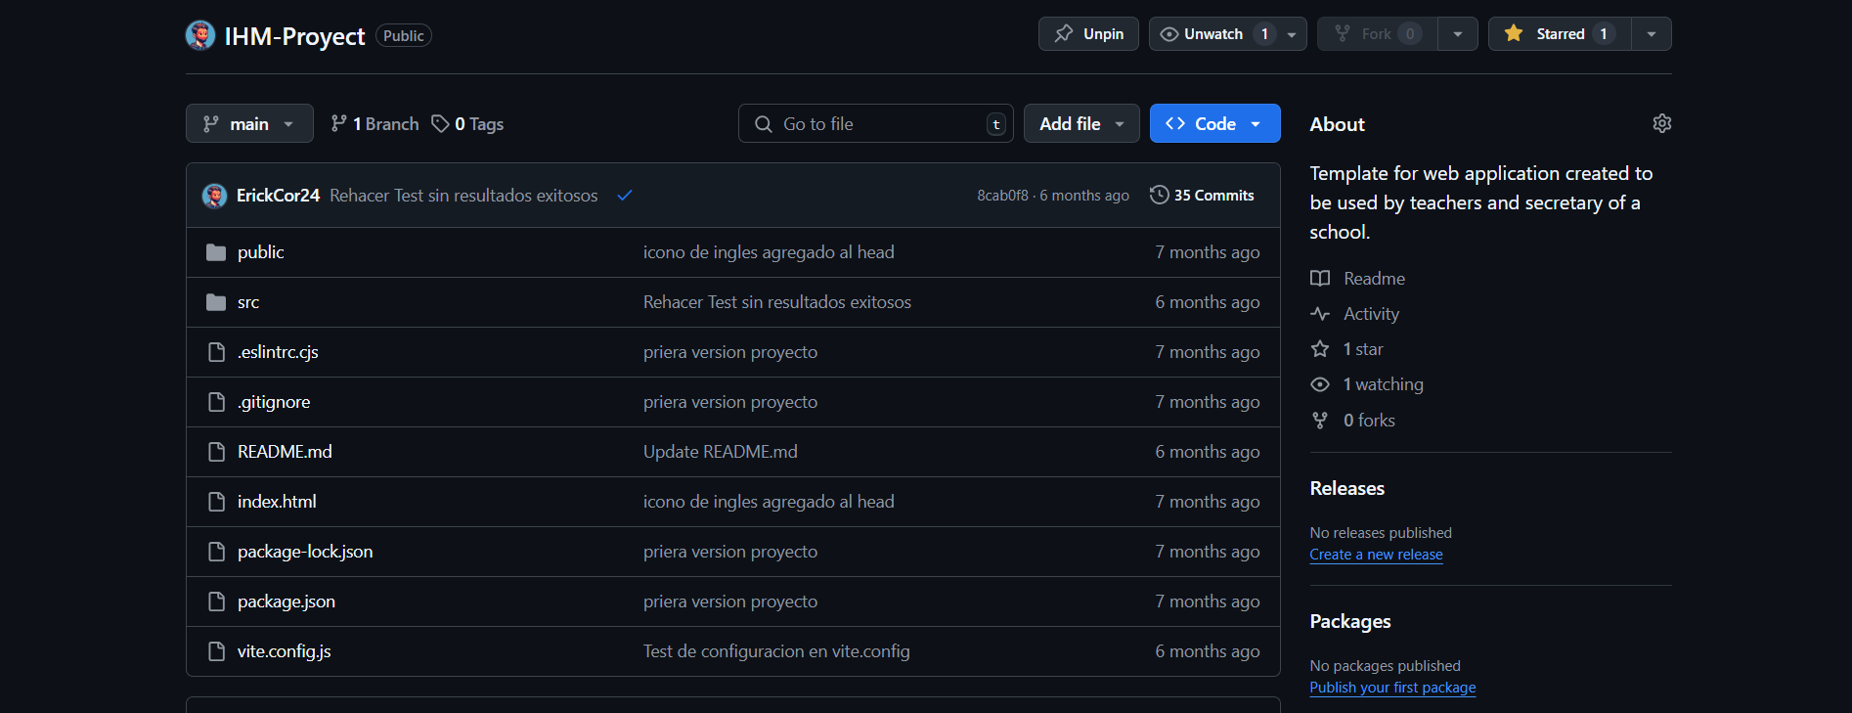Open latest commit message Rehacer Test link
1852x713 pixels.
463,196
